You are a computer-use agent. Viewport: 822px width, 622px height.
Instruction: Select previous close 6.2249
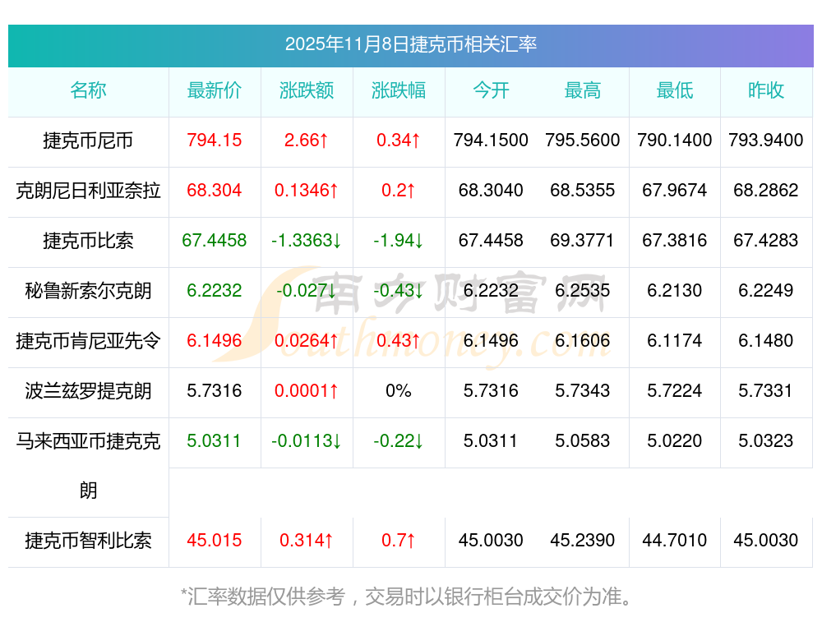766,290
